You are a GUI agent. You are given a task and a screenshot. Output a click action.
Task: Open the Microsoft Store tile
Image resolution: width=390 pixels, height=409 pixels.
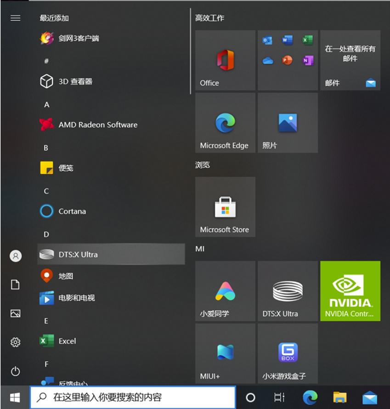[225, 207]
